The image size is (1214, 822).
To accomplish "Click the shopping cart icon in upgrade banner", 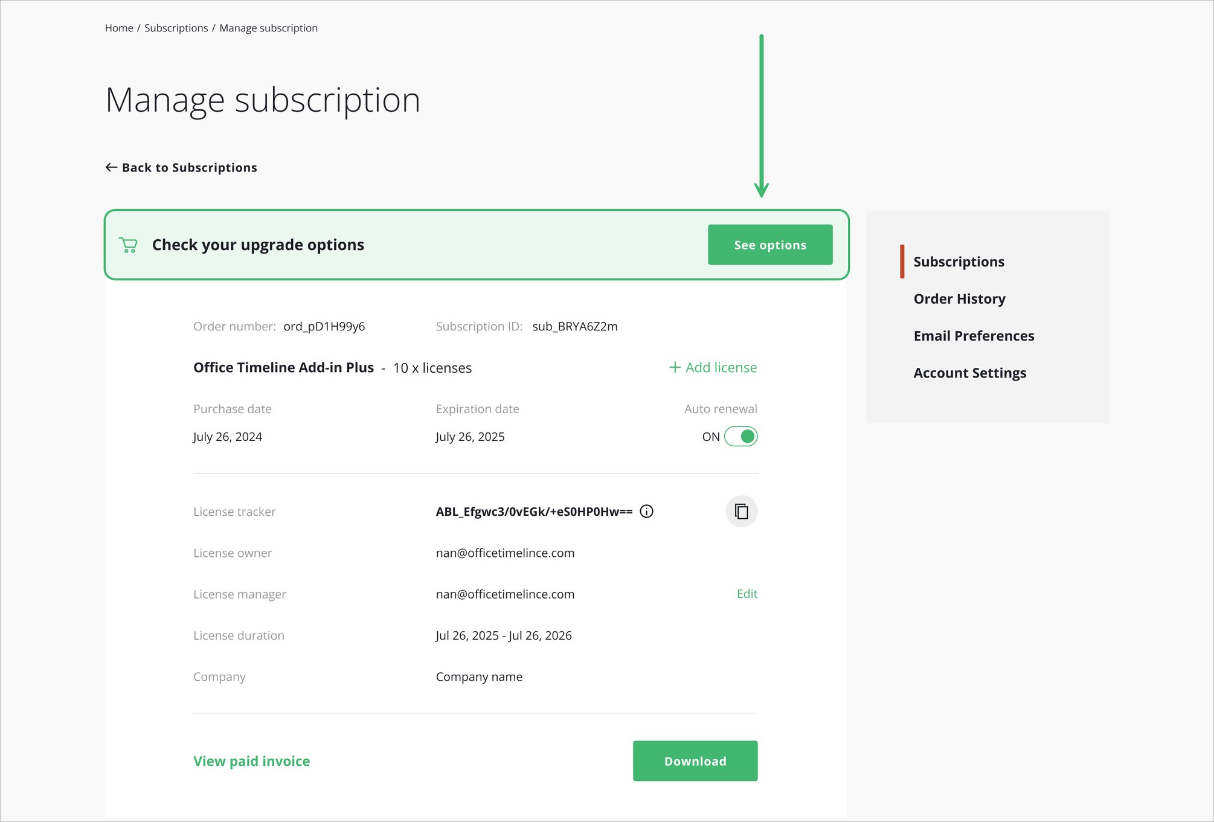I will click(128, 245).
